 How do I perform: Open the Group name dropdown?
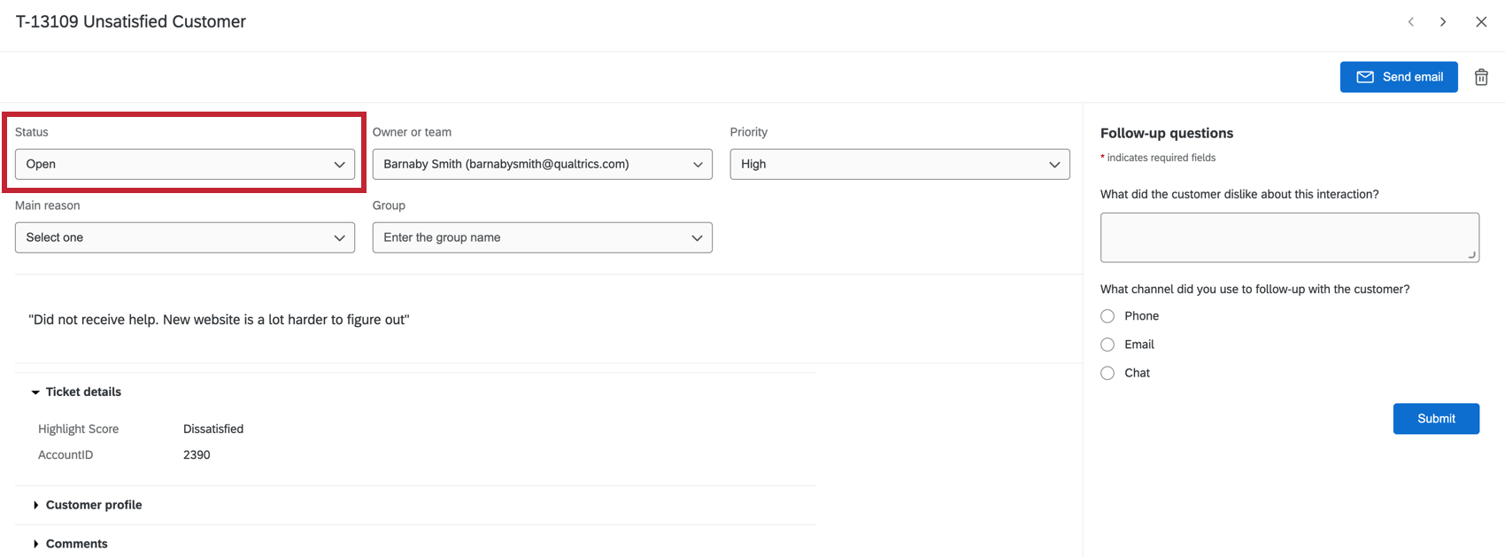[542, 237]
